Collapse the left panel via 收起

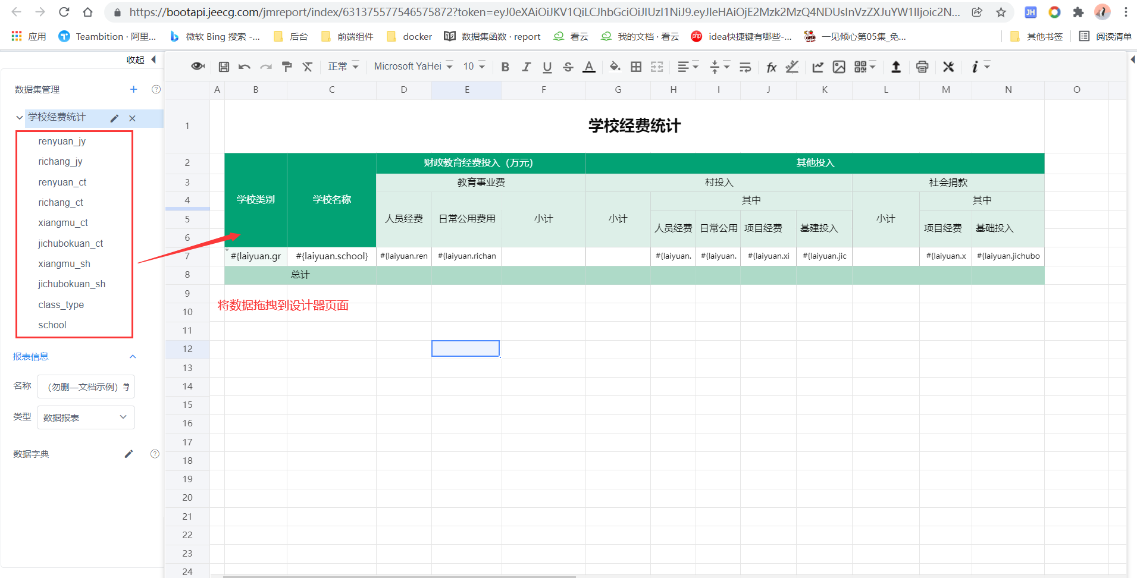point(141,59)
